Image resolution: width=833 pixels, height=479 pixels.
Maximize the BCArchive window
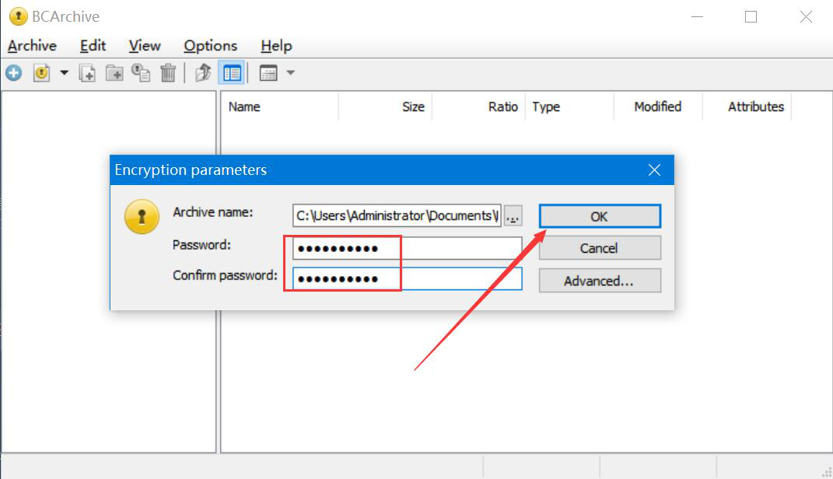[751, 16]
